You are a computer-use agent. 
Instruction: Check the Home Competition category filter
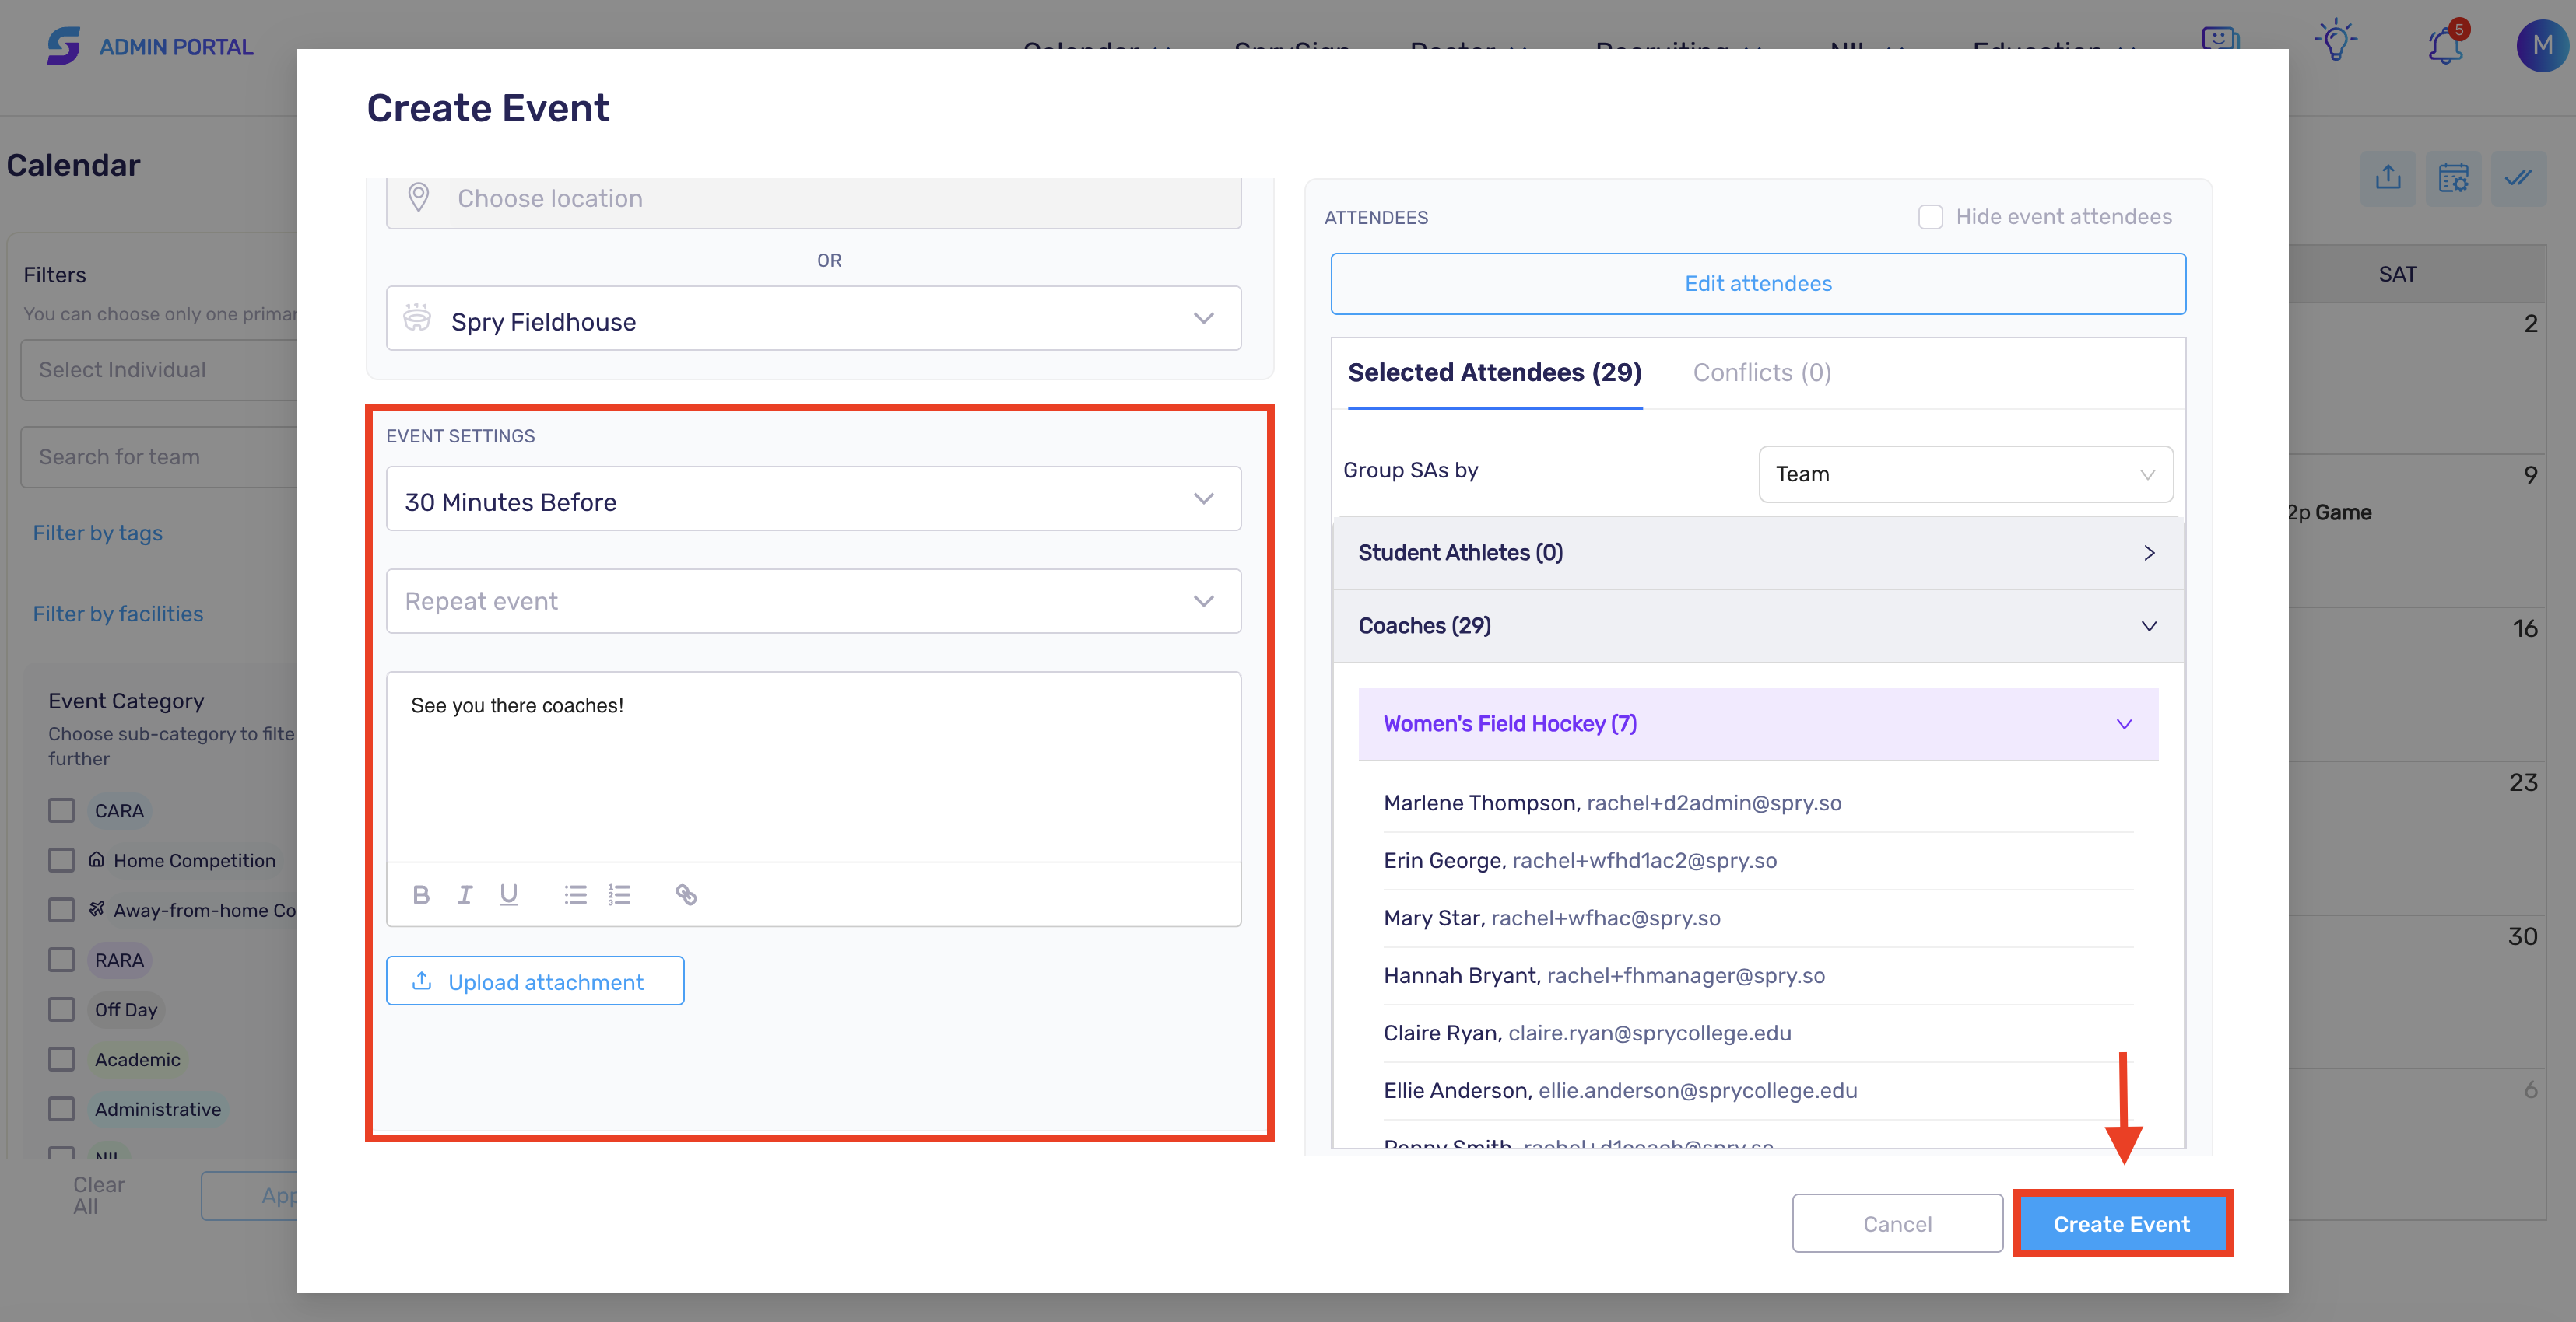pyautogui.click(x=62, y=860)
